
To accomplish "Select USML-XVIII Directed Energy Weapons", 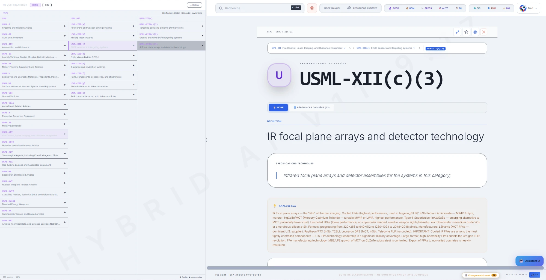I will point(34,203).
